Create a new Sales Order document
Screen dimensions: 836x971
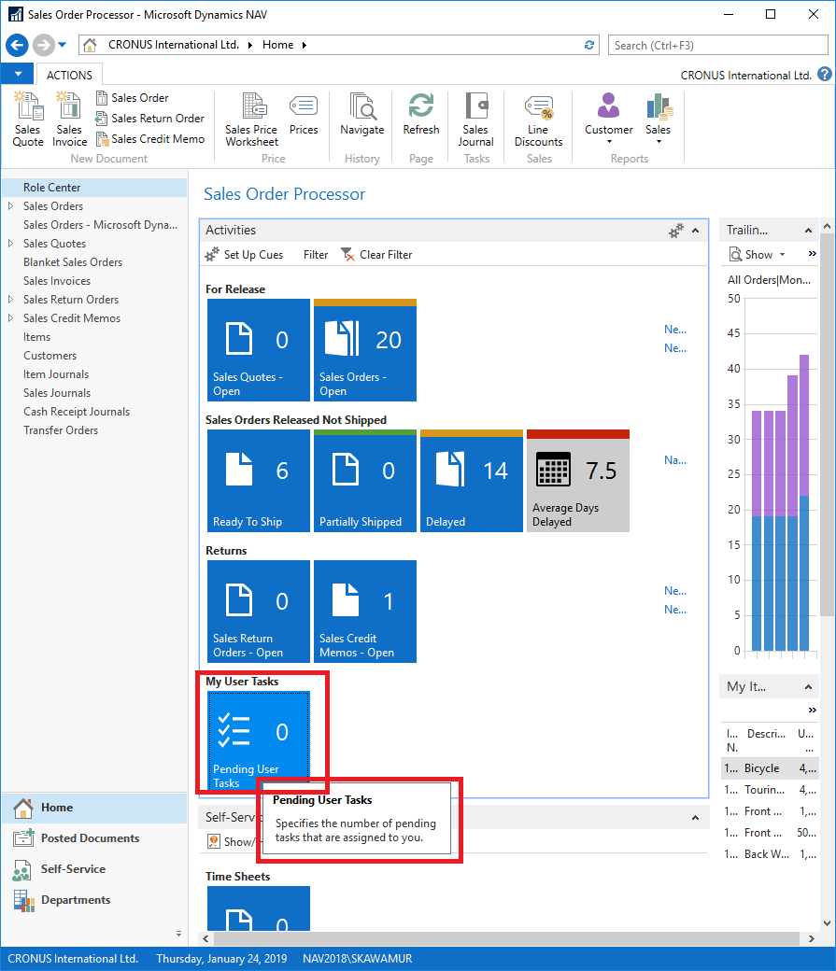[132, 98]
